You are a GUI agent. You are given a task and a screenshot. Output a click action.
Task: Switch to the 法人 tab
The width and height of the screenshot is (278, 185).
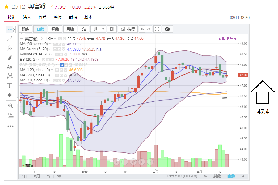click(27, 18)
